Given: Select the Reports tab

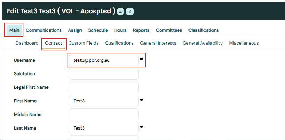Looking at the screenshot, I should [x=141, y=30].
